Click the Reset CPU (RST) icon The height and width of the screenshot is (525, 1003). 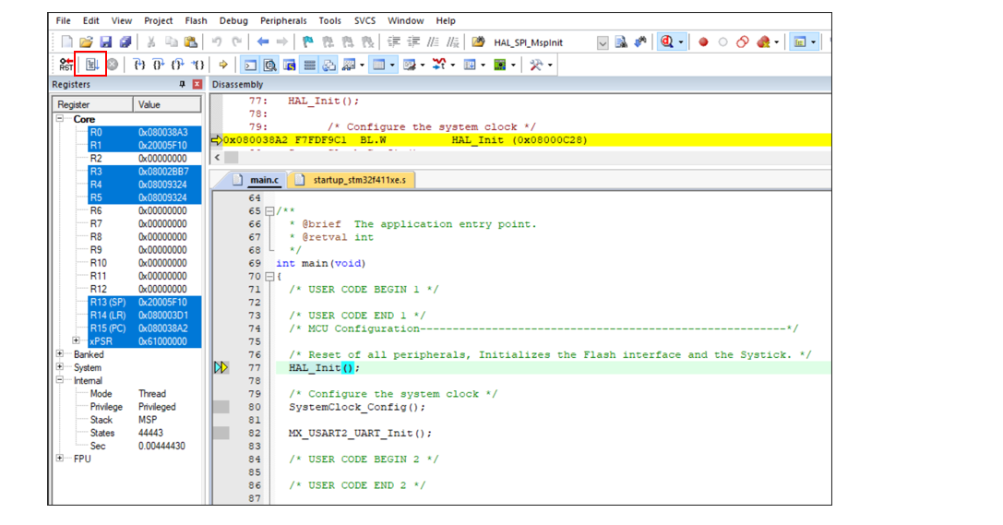click(x=66, y=65)
